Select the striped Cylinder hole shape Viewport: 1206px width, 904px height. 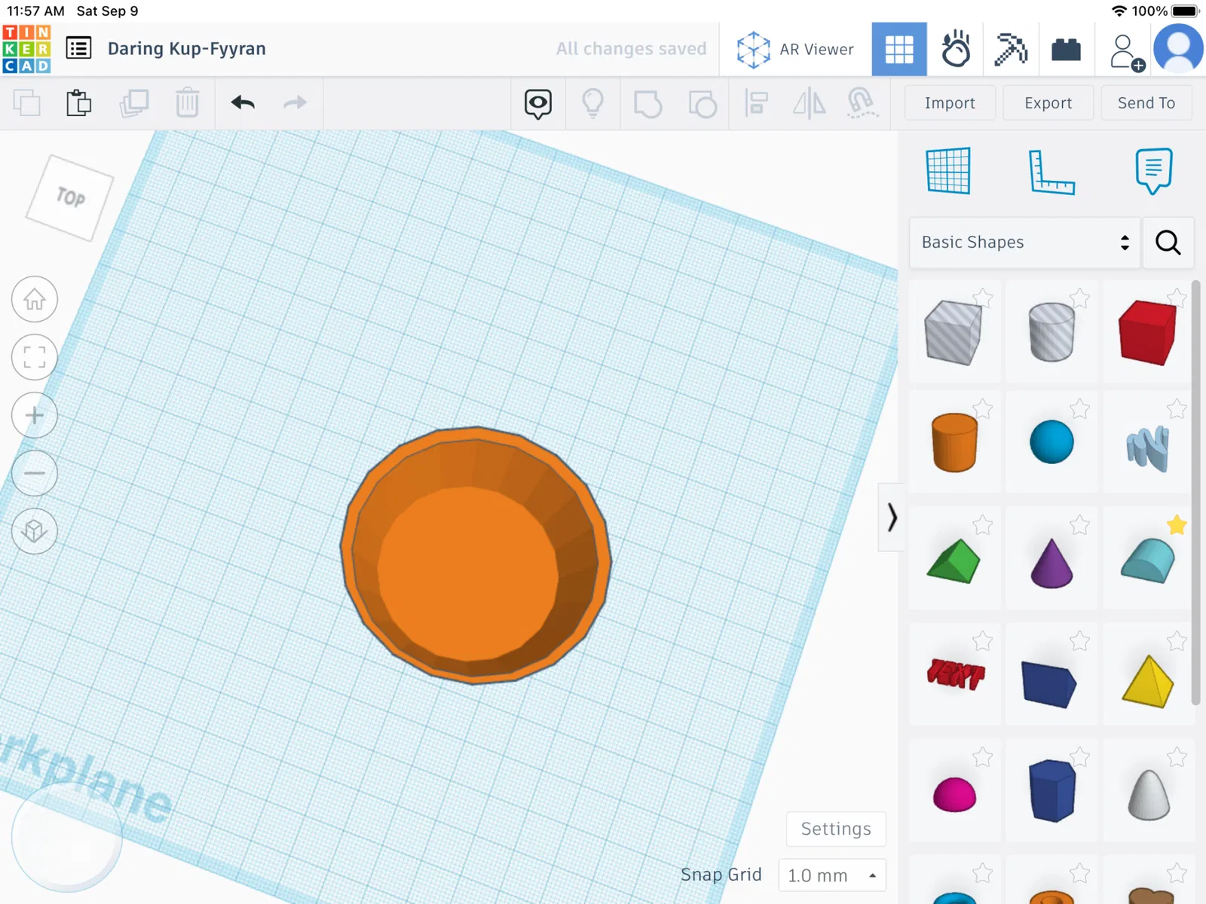click(1051, 332)
